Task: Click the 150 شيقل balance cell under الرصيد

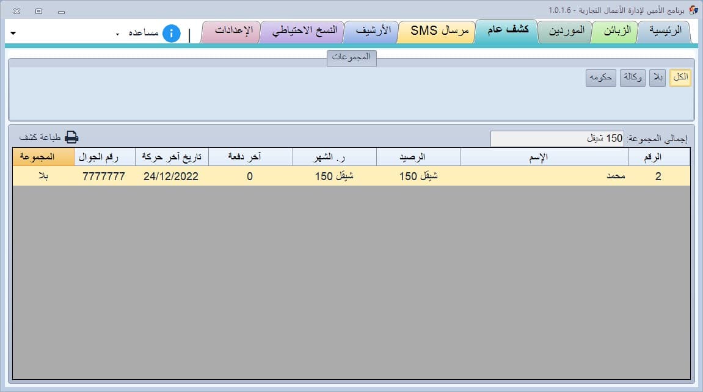Action: [418, 176]
